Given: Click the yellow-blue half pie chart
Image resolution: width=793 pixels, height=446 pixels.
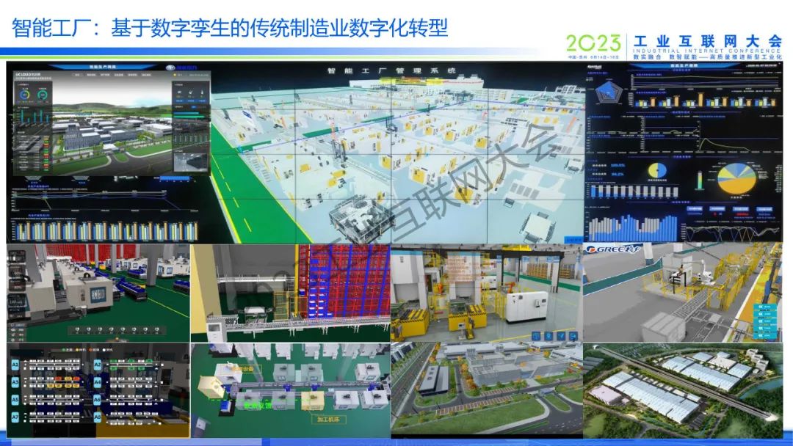Looking at the screenshot, I should tap(656, 171).
